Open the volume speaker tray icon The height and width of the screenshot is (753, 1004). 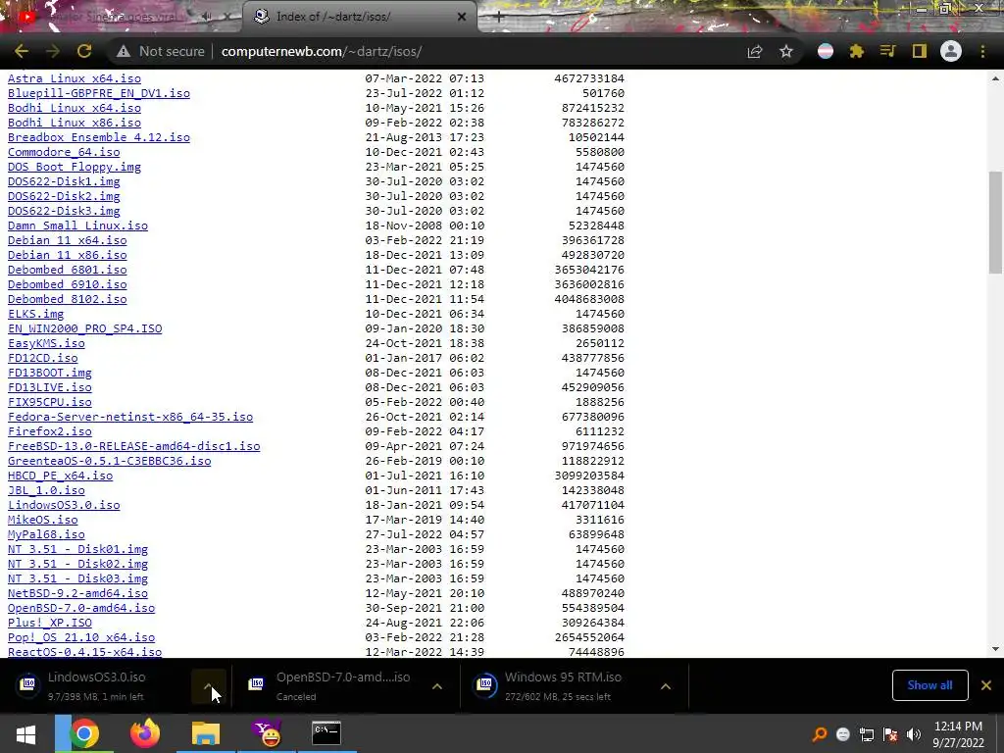(x=914, y=734)
